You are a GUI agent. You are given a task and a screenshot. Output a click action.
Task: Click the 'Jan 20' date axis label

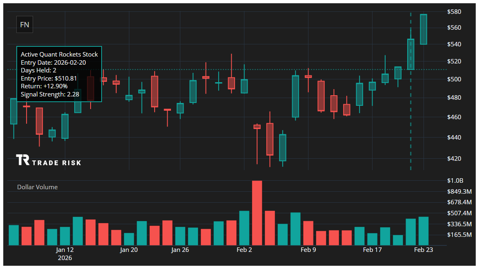coord(129,250)
